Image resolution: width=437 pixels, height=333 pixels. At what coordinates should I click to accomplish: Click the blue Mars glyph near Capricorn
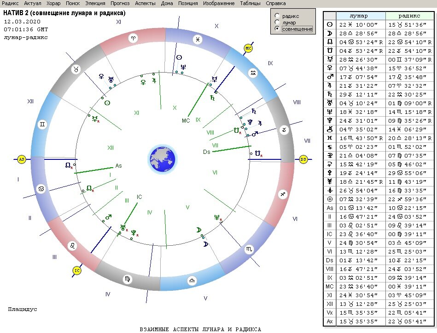[x=255, y=134]
